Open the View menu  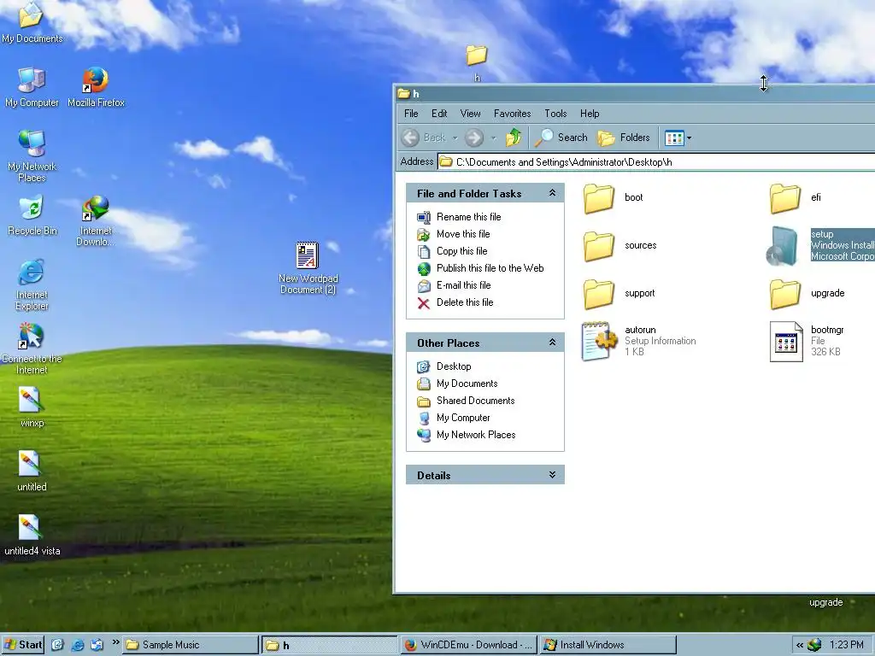(471, 114)
